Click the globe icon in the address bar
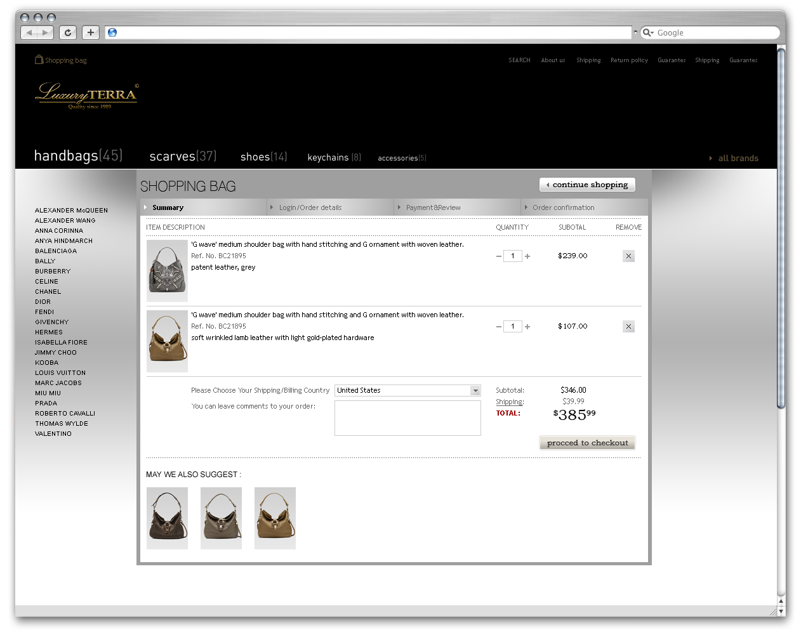The image size is (801, 630). [x=112, y=32]
